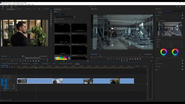Screen dimensions: 185x104
Task: Open Program monitor settings wrench
Action: tap(145, 54)
